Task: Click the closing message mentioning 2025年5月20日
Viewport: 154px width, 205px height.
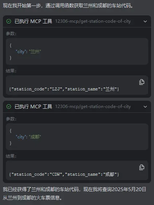Action: click(x=75, y=194)
